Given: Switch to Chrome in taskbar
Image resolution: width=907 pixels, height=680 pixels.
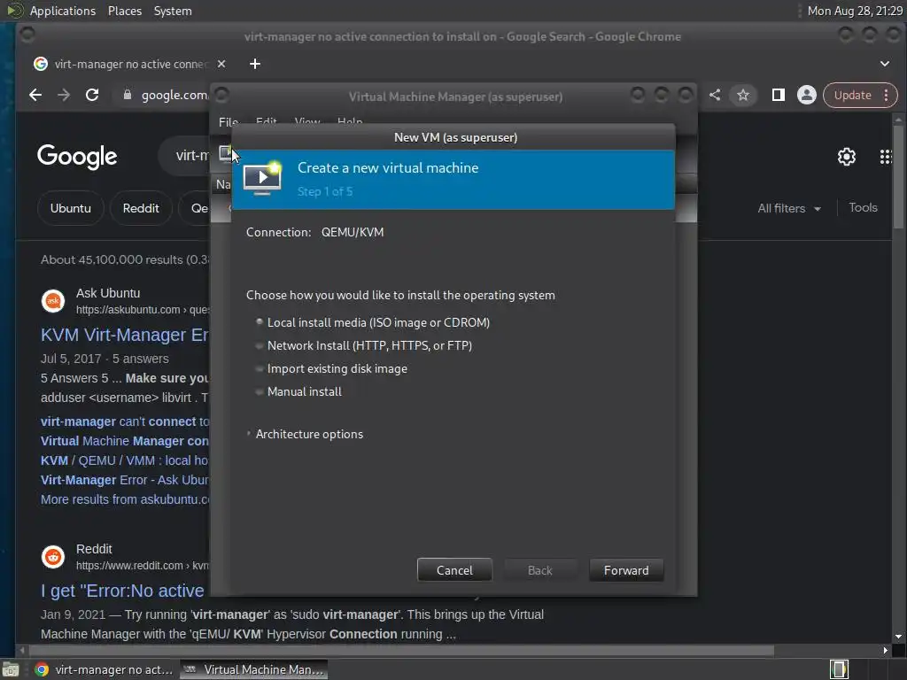Looking at the screenshot, I should pyautogui.click(x=105, y=669).
